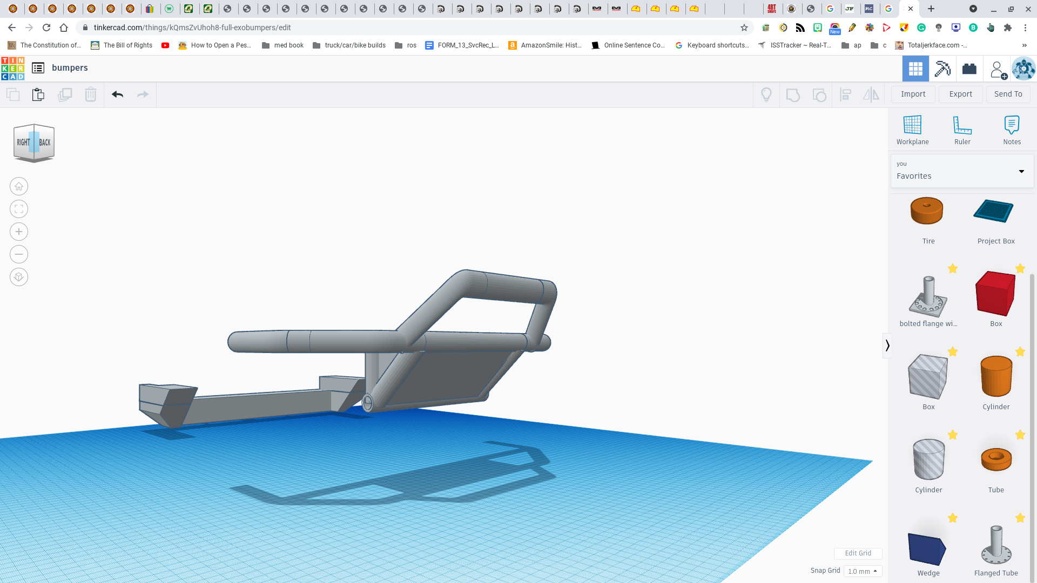The width and height of the screenshot is (1037, 583).
Task: Toggle favorite star on orange Cylinder
Action: click(x=1020, y=352)
